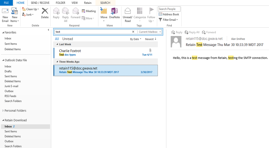The height and width of the screenshot is (148, 269).
Task: Collapse the Three Weeks Ago group
Action: click(57, 62)
